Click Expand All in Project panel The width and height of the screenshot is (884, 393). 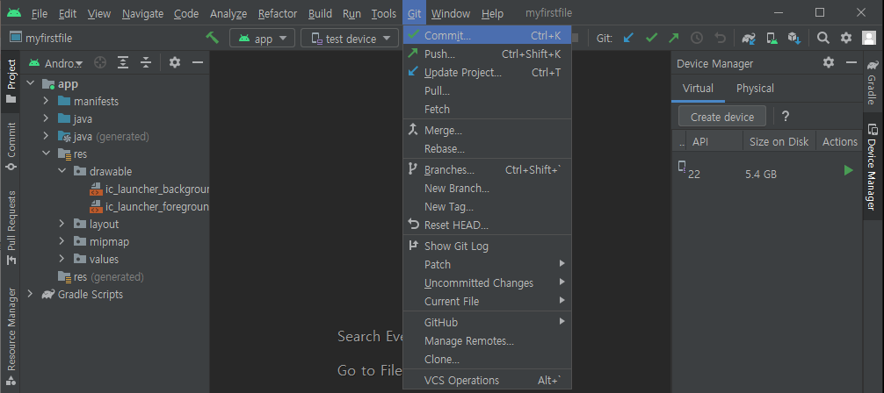(123, 62)
